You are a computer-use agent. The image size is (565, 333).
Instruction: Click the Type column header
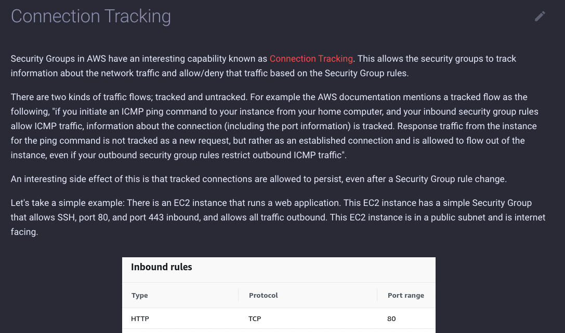tap(139, 295)
